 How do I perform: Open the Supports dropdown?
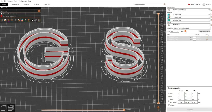coord(192,28)
